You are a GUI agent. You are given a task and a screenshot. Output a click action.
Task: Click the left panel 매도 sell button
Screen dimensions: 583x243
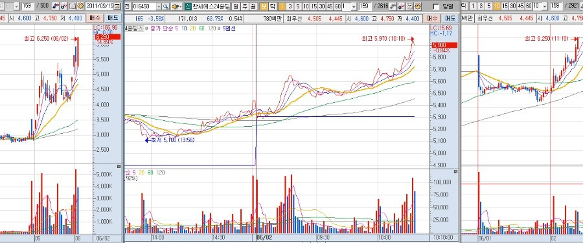point(113,18)
